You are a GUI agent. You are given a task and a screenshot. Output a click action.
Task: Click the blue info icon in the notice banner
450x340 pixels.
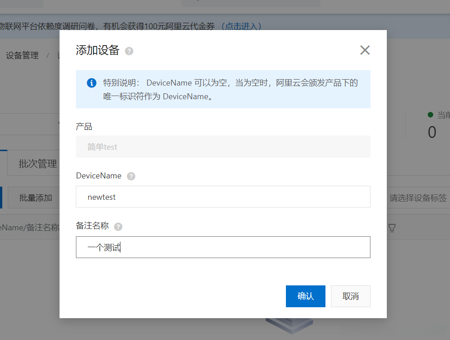[x=90, y=83]
